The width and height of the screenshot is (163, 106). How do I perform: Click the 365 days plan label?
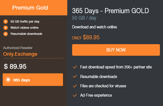21,80
